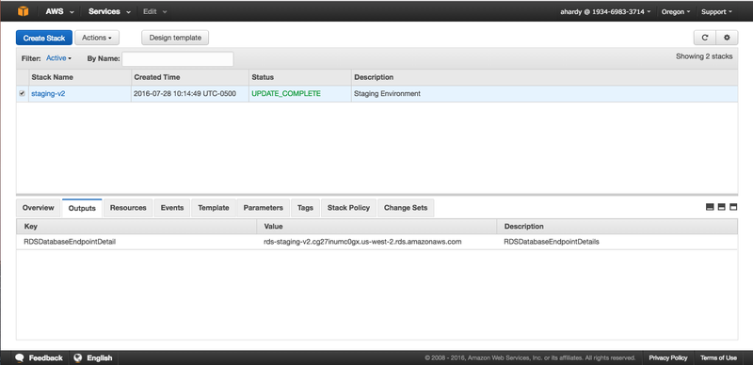Open the settings gear icon

tap(727, 38)
